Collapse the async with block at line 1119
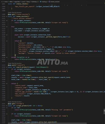The image size is (105, 124). (x=7, y=35)
